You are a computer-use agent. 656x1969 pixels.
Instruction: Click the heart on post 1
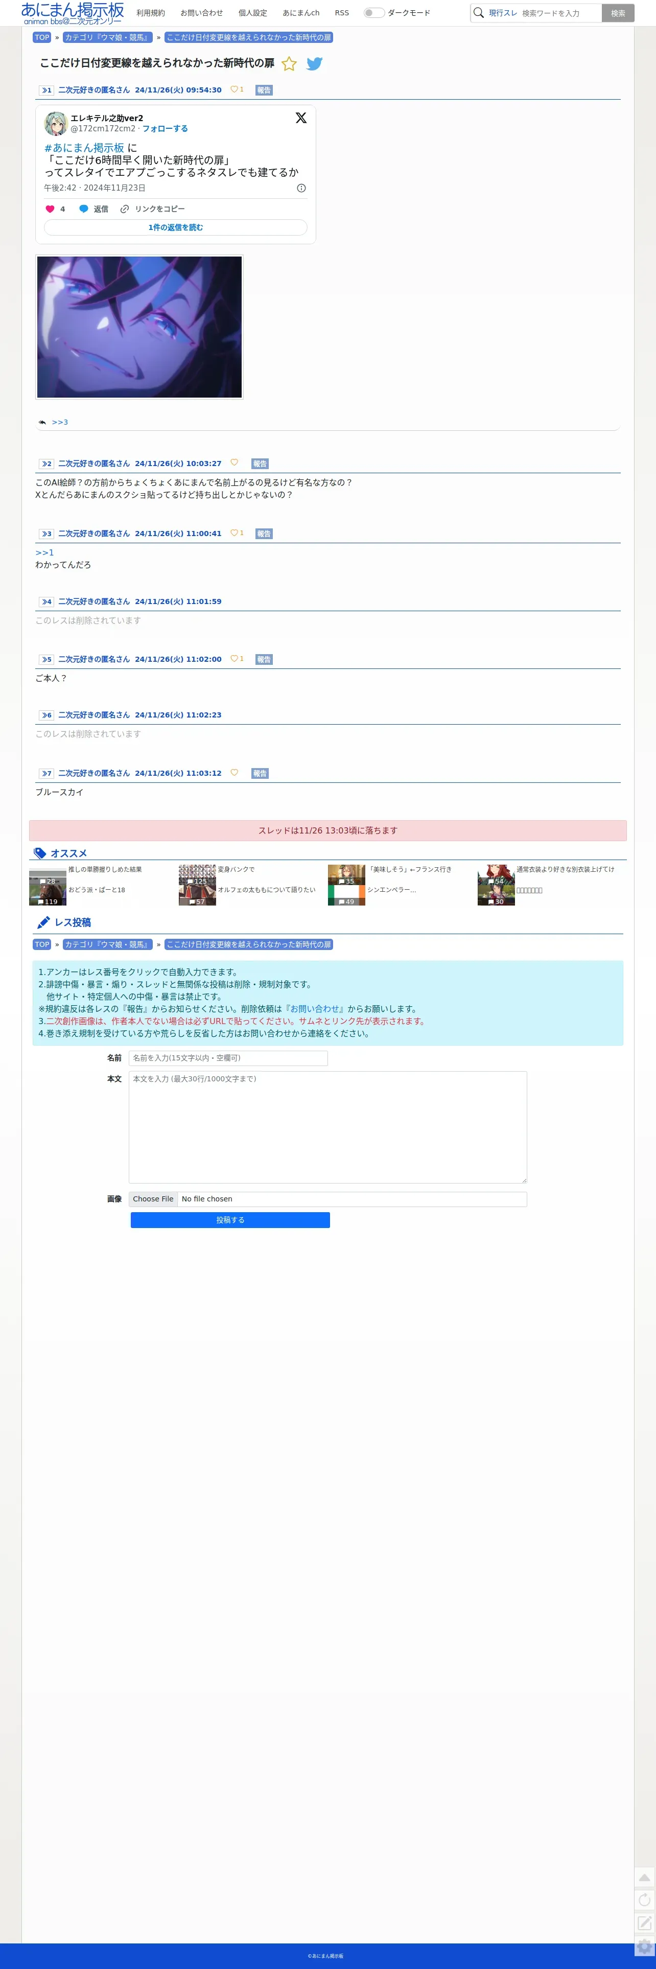pos(234,89)
